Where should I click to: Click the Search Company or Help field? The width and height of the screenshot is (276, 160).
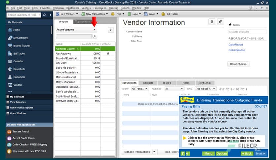click(x=22, y=15)
